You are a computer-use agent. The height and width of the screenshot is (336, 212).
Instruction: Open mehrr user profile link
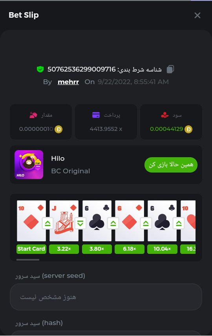68,82
